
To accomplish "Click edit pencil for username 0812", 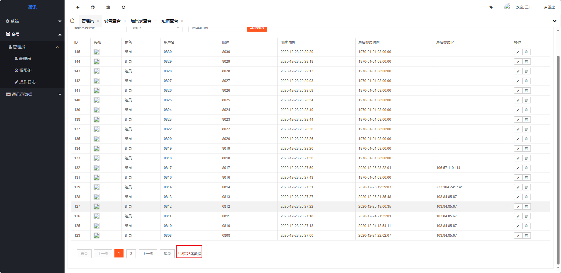I will (x=518, y=207).
